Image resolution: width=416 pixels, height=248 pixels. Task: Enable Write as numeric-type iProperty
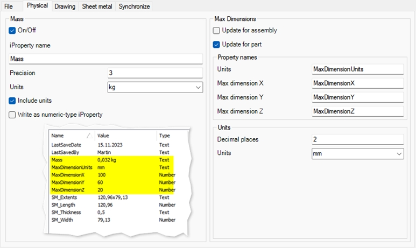point(13,115)
